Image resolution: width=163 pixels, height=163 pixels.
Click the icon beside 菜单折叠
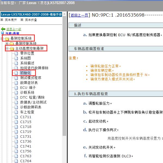click(22, 20)
